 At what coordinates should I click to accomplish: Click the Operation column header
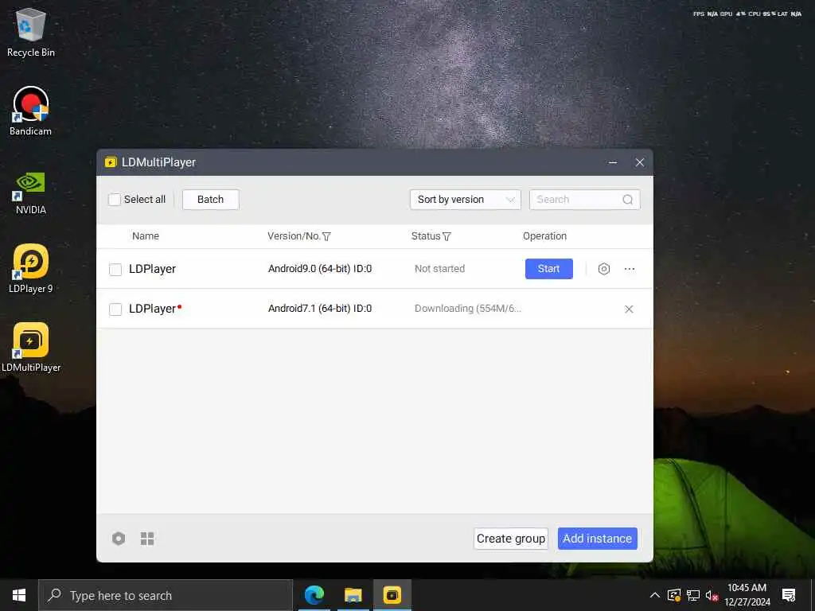coord(544,235)
